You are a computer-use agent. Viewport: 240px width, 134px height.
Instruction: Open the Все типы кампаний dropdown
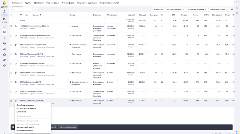175,9
